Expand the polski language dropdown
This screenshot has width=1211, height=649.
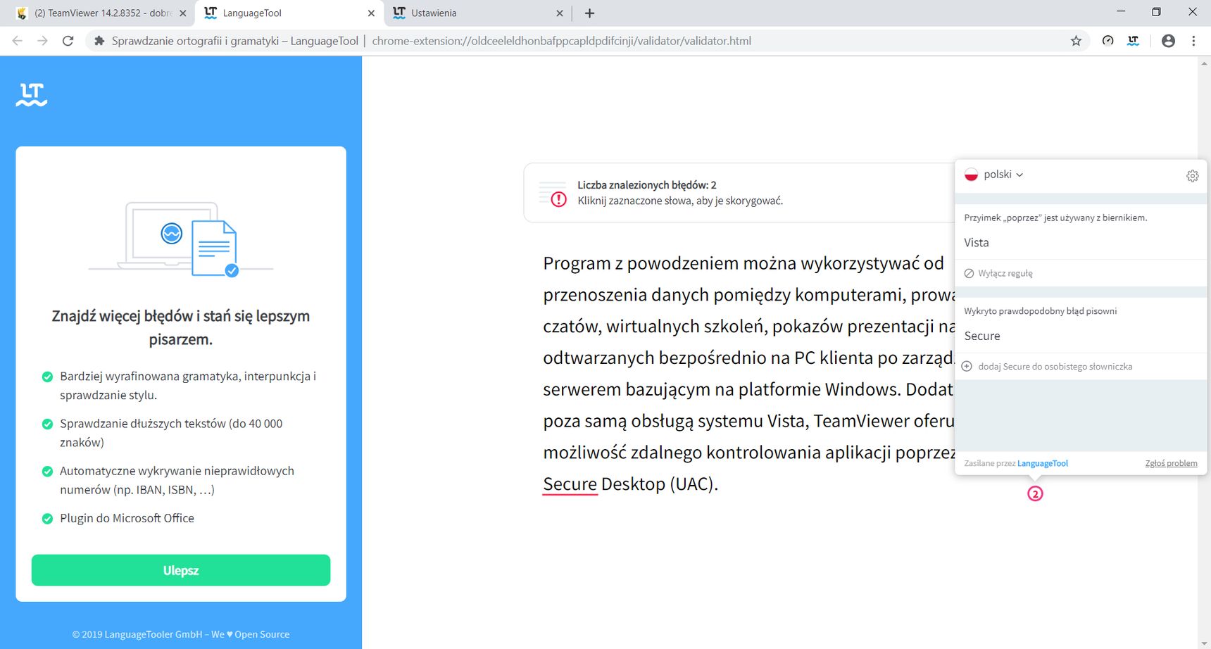1003,175
